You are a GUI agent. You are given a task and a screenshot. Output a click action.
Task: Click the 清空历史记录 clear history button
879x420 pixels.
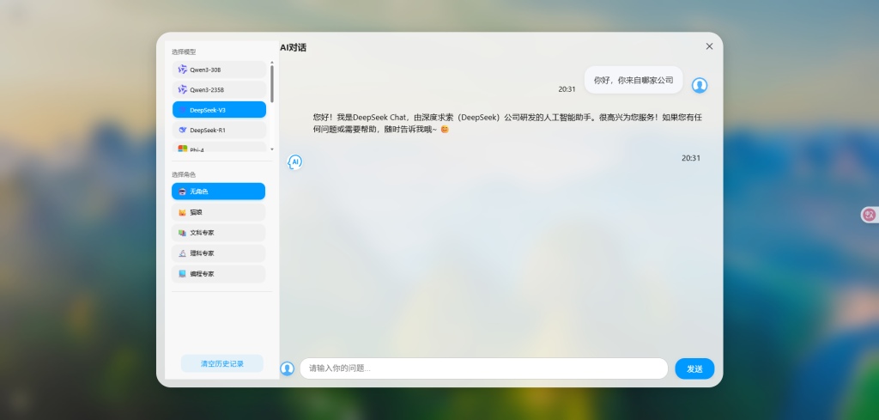(222, 363)
